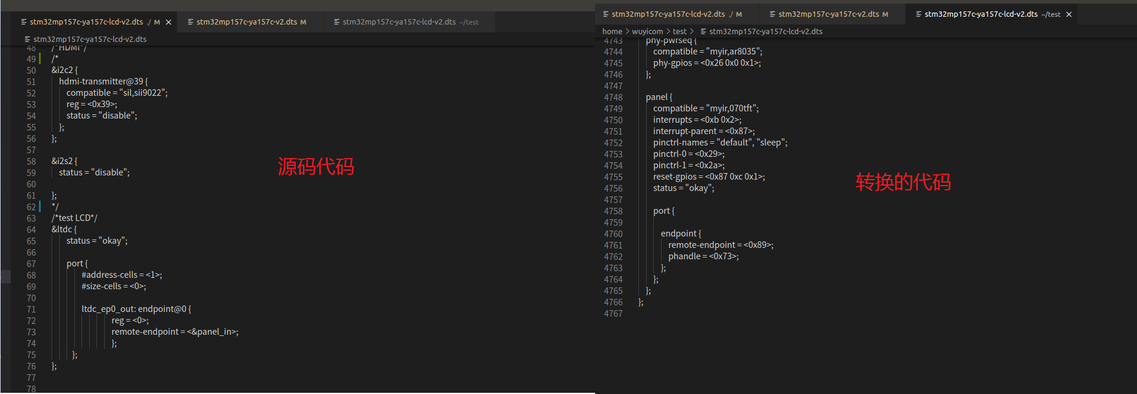Screen dimensions: 1137x394
Task: Click file icon in right editor's breadcrumb
Action: (704, 32)
